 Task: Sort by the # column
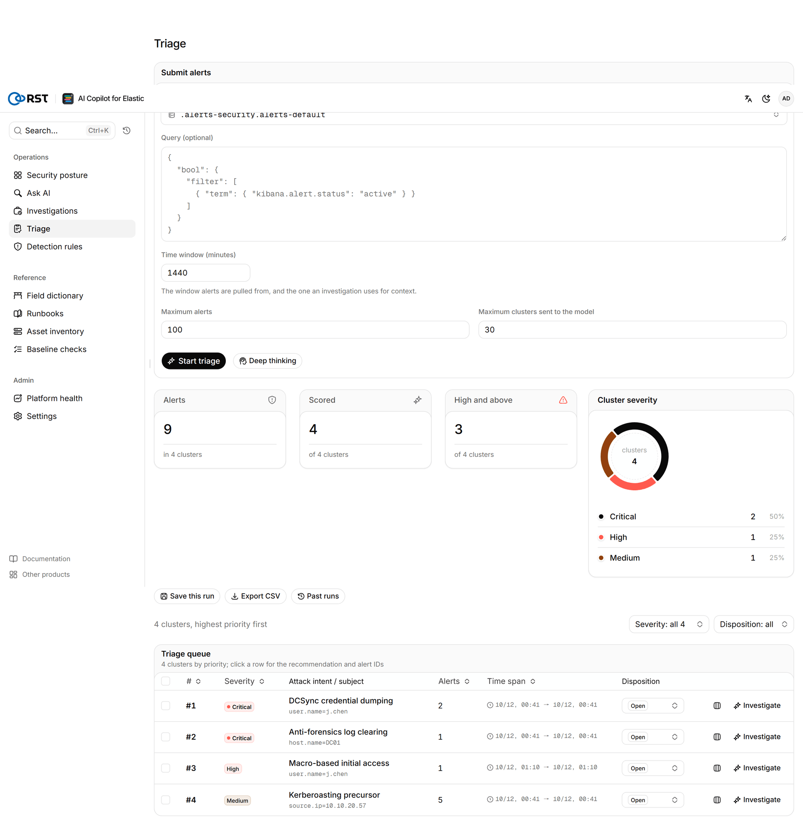pos(194,681)
